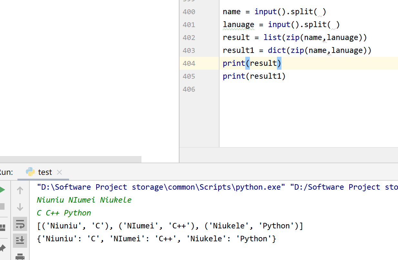Toggle Soft-Wrap in the console

click(x=20, y=224)
